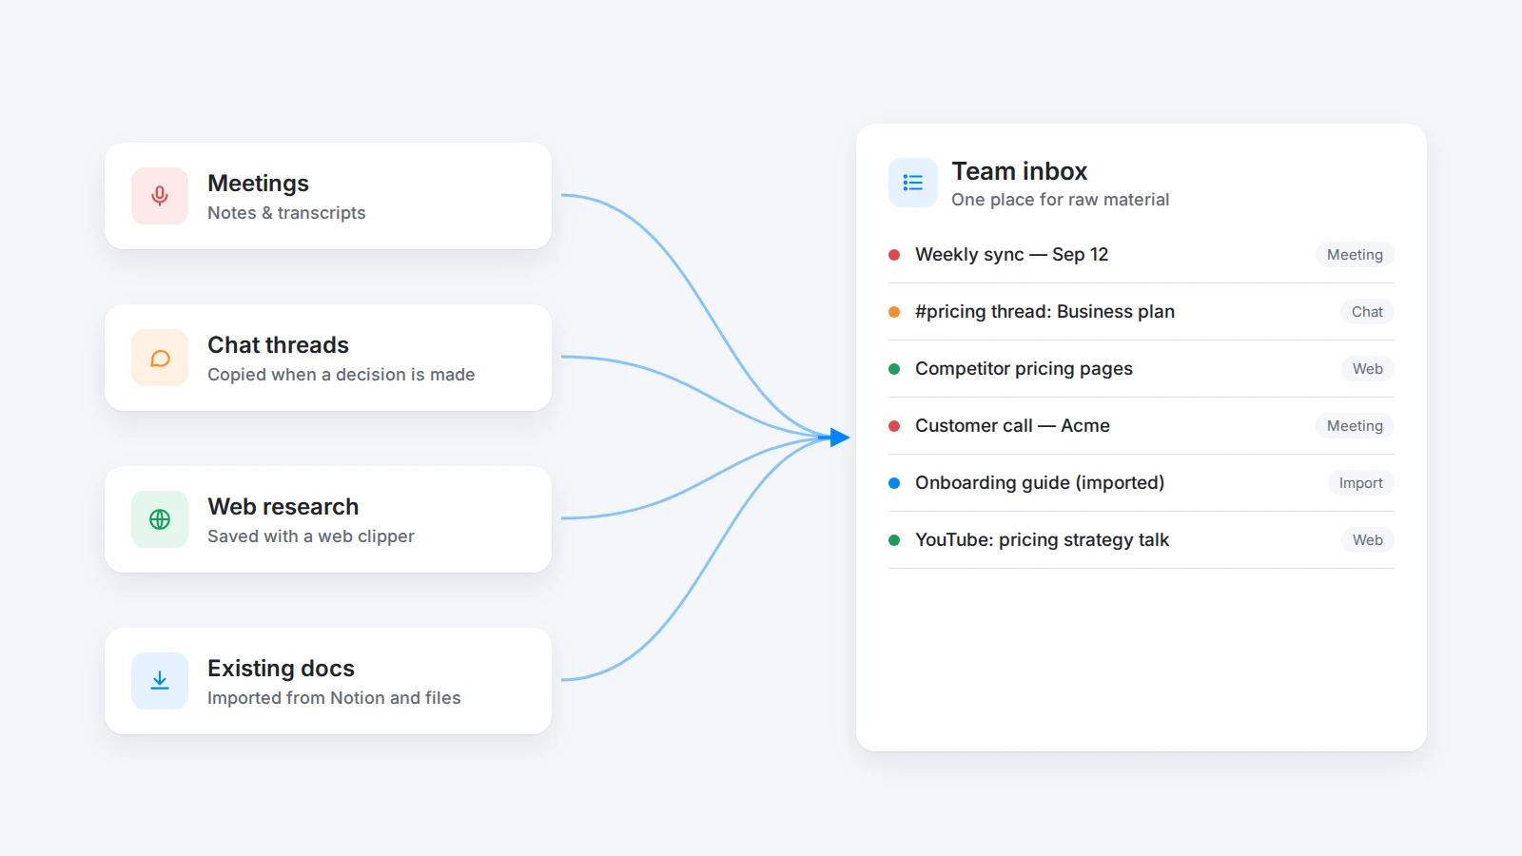1522x856 pixels.
Task: Click the list icon beside Team inbox
Action: (x=913, y=183)
